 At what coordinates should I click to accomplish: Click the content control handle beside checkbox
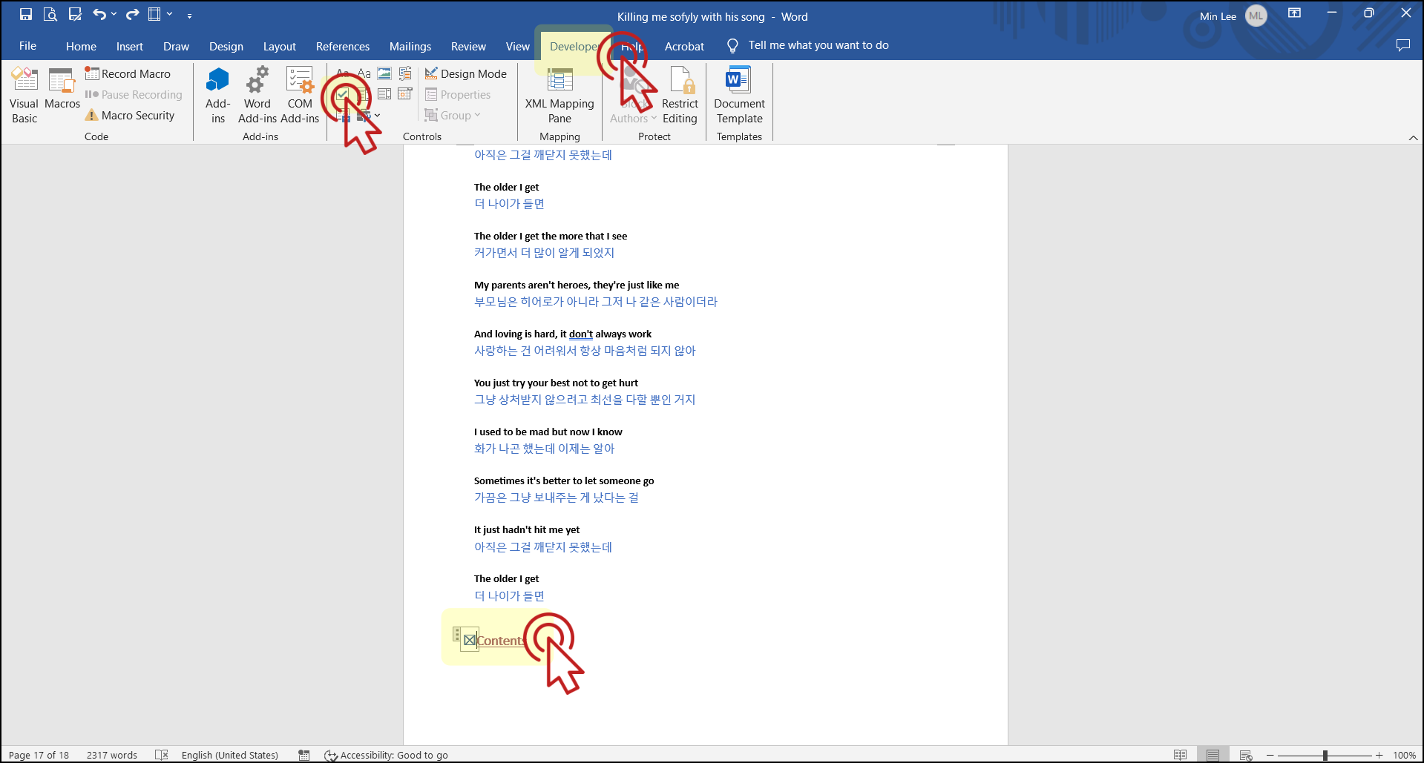456,634
